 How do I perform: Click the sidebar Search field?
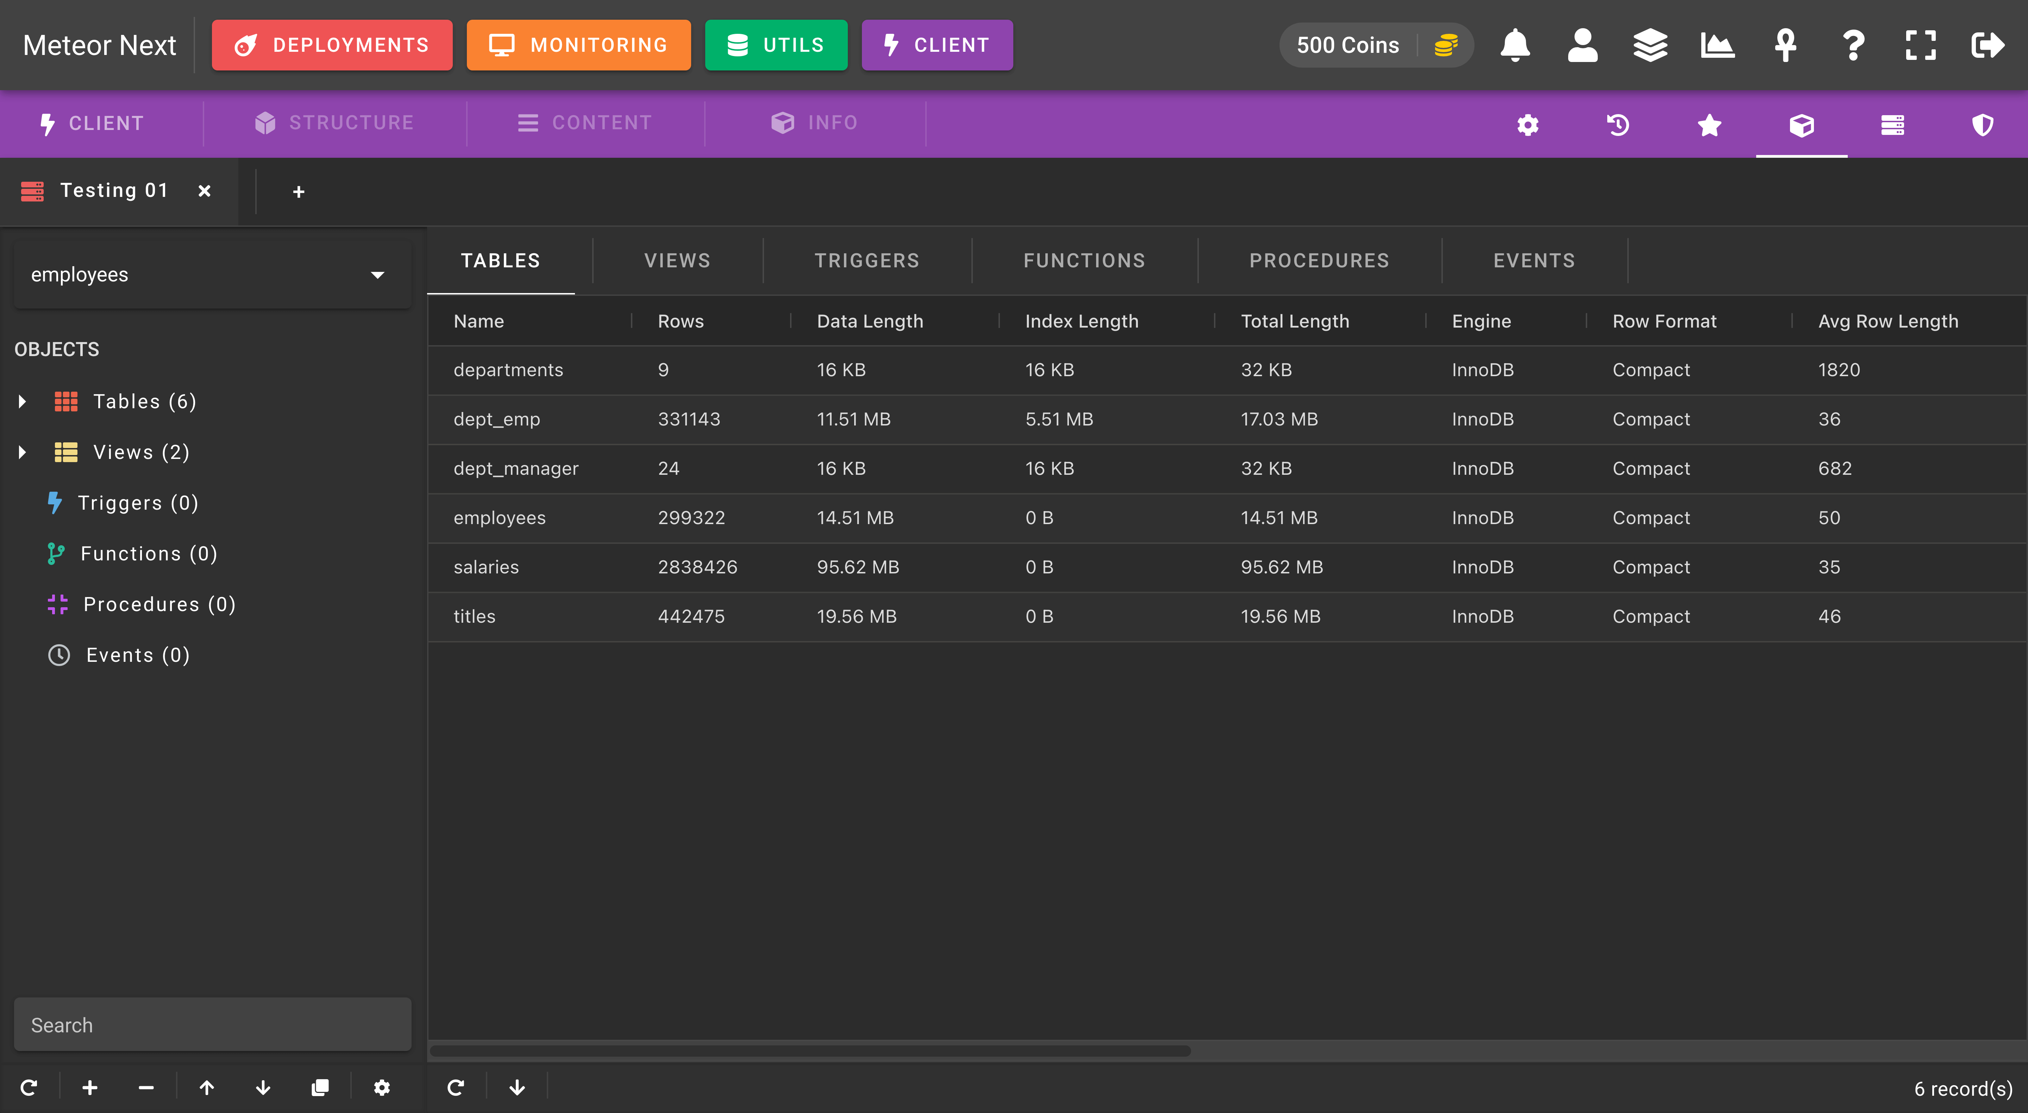coord(213,1025)
